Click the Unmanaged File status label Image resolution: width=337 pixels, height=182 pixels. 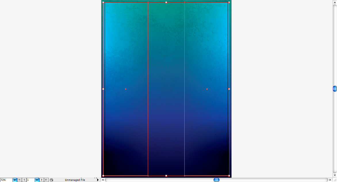(x=75, y=180)
